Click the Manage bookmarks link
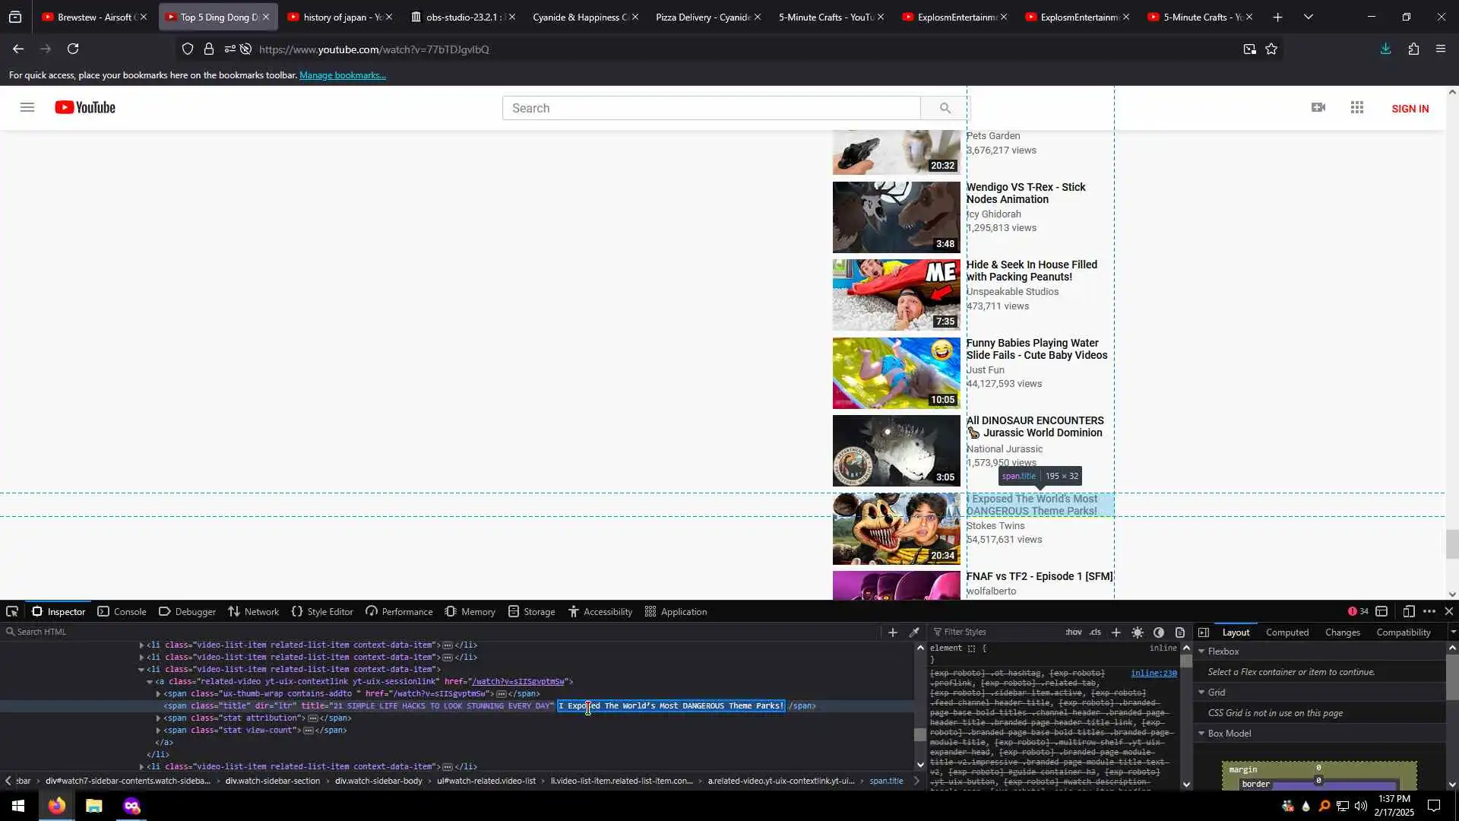 coord(343,75)
